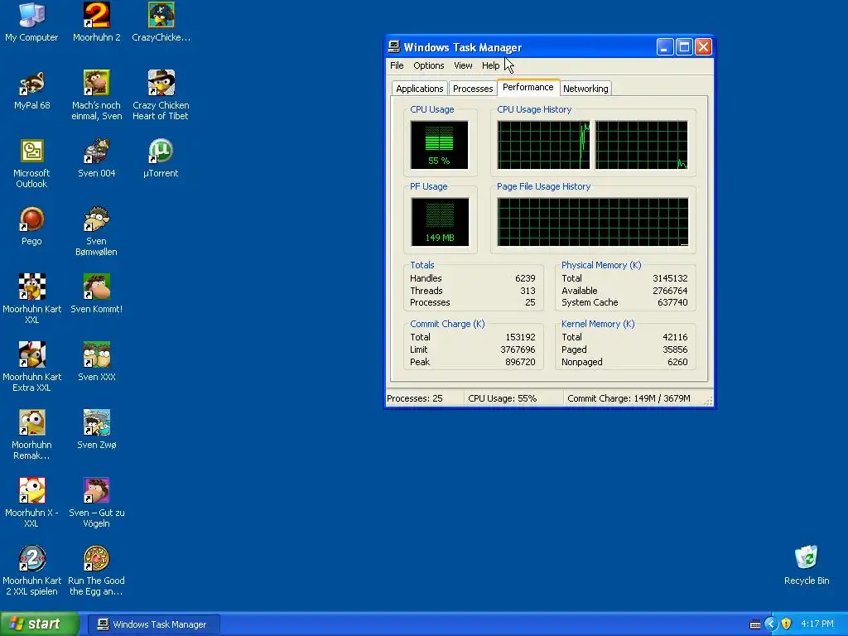Select the CrazyChicke... desktop shortcut

(161, 22)
